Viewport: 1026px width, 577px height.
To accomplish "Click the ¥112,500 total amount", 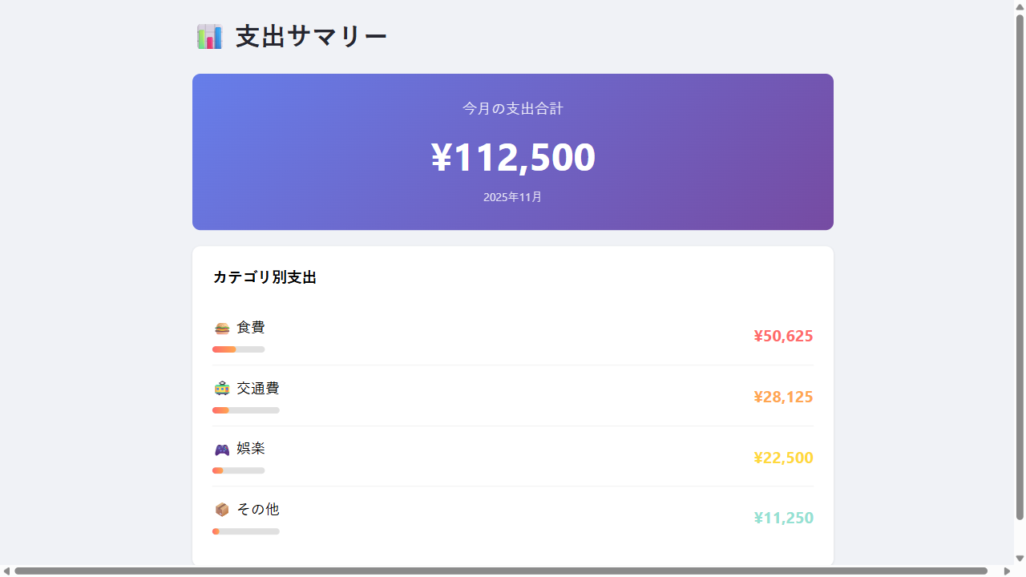I will tap(513, 157).
